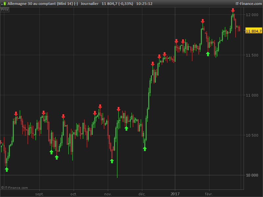The height and width of the screenshot is (197, 263).
Task: Click the candlestick chart icon beside the title
Action: point(4,4)
